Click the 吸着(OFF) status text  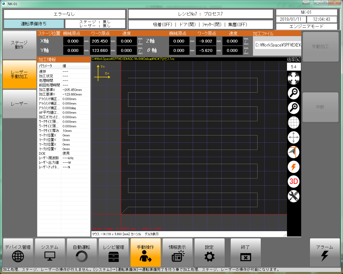pyautogui.click(x=163, y=25)
